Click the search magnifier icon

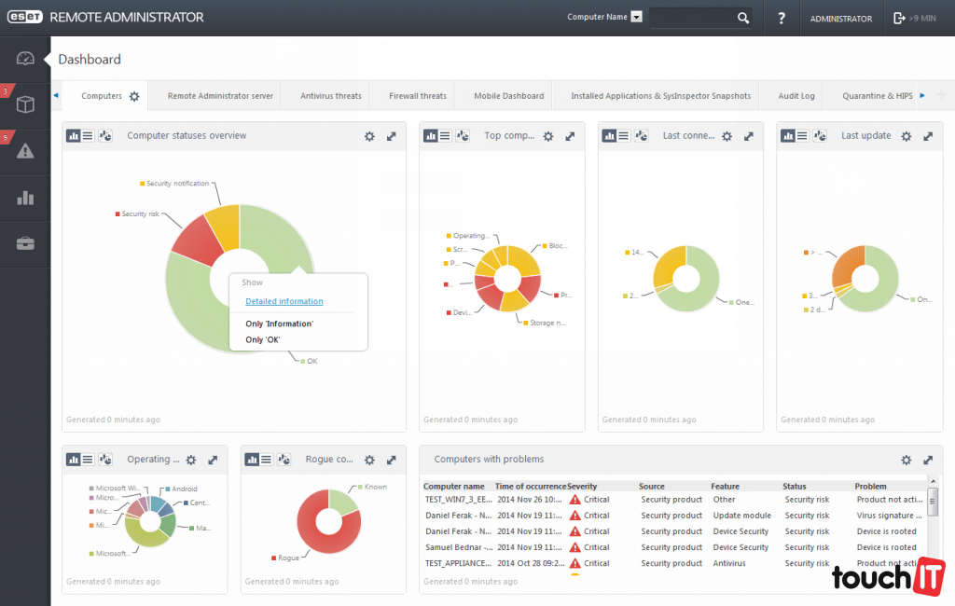click(x=743, y=18)
